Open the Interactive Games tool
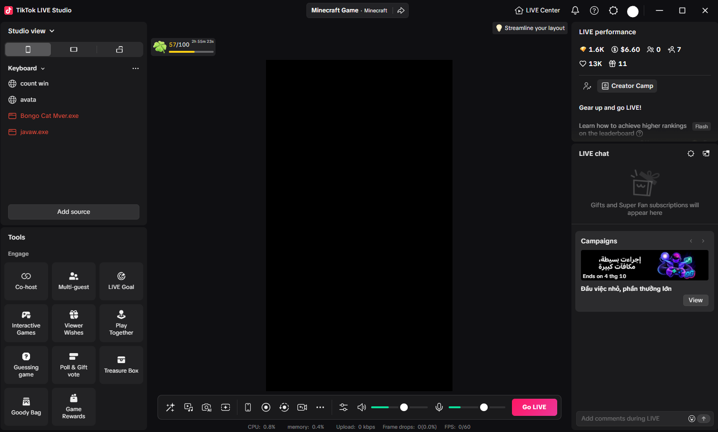The width and height of the screenshot is (718, 432). (x=26, y=323)
